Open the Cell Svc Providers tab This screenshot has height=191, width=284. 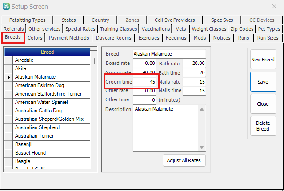(175, 20)
